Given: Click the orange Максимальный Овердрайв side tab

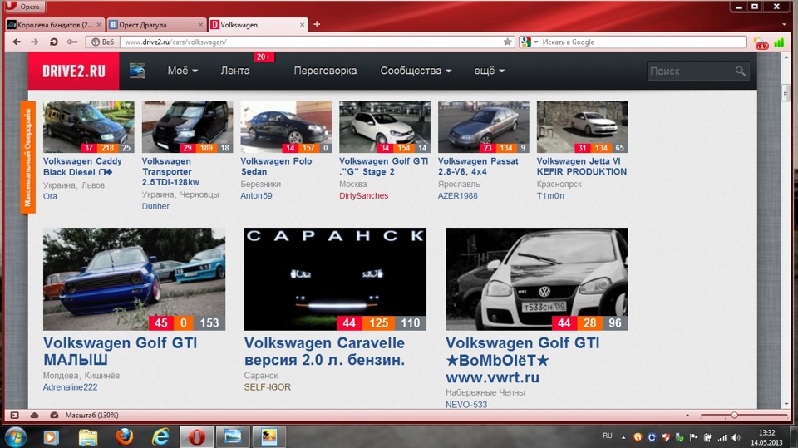Looking at the screenshot, I should pos(27,157).
